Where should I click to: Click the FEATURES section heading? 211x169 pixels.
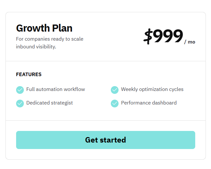click(29, 75)
